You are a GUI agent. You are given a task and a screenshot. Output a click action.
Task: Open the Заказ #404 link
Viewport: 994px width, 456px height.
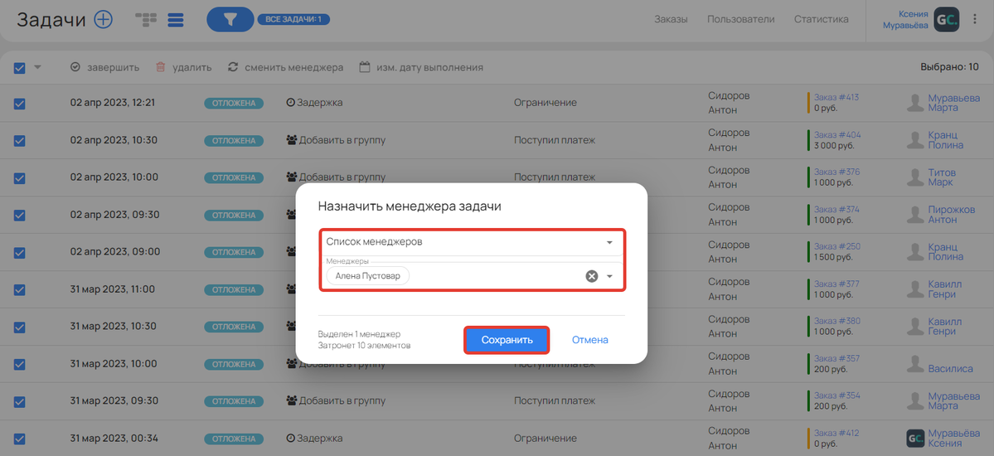click(836, 134)
